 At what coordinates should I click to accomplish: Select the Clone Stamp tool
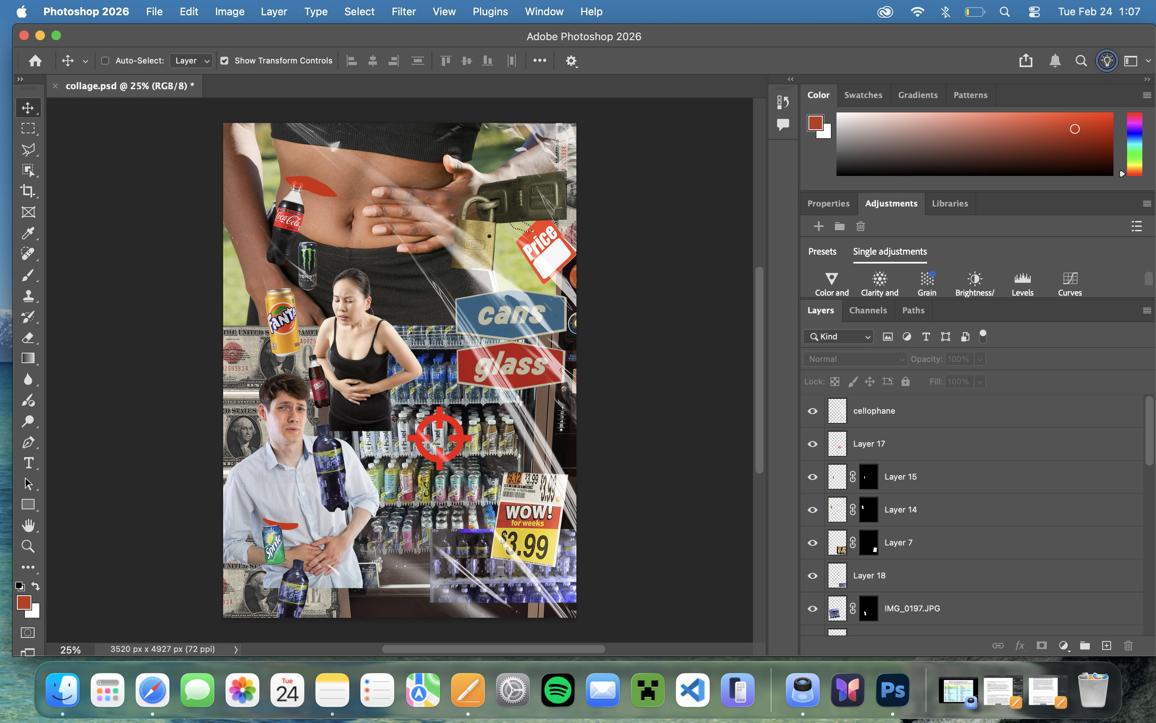(28, 296)
